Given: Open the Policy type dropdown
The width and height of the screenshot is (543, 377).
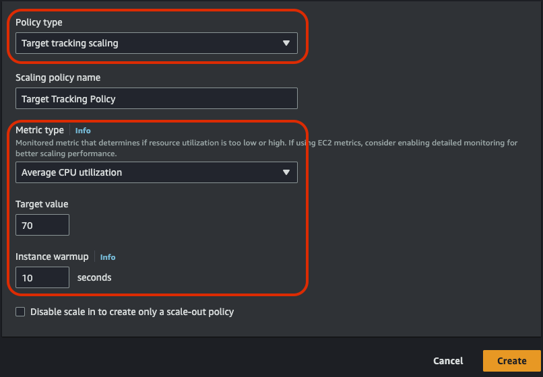Looking at the screenshot, I should (x=156, y=43).
